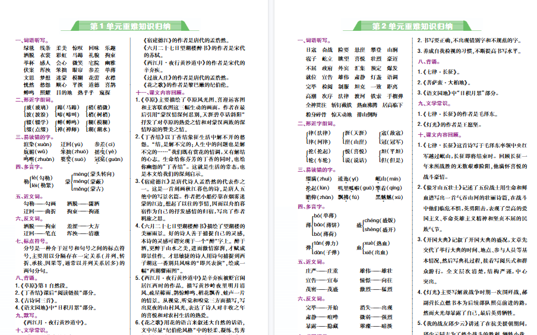
Task: Click the pinyin entry '摇曳(yè)'
Action: click(x=106, y=151)
